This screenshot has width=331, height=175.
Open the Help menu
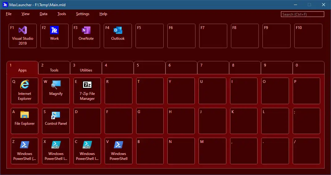[x=103, y=14]
